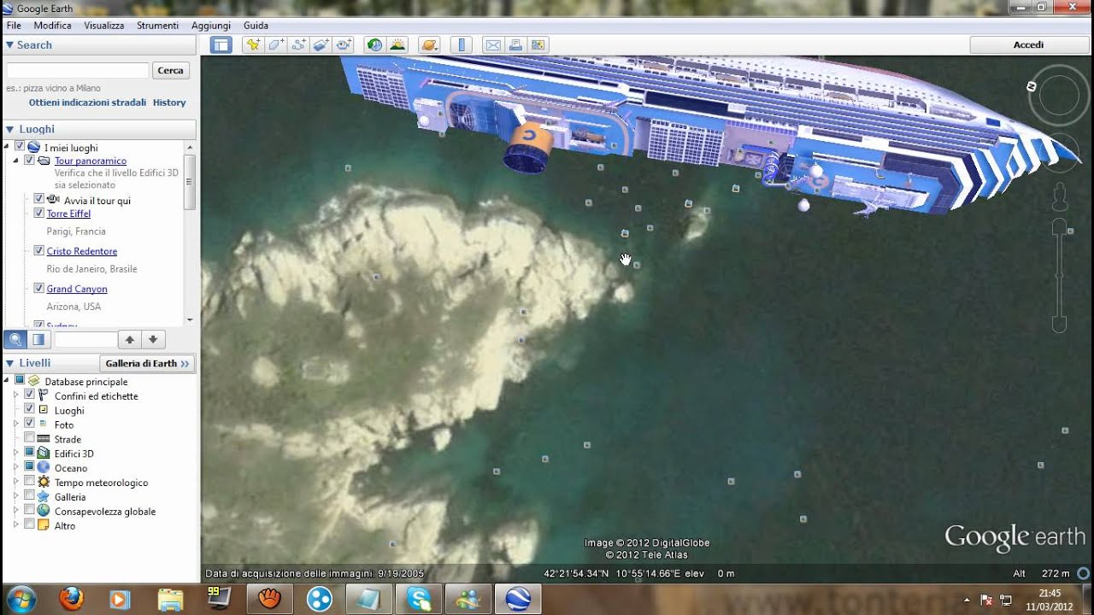Image resolution: width=1094 pixels, height=615 pixels.
Task: Open the search History link
Action: point(169,102)
